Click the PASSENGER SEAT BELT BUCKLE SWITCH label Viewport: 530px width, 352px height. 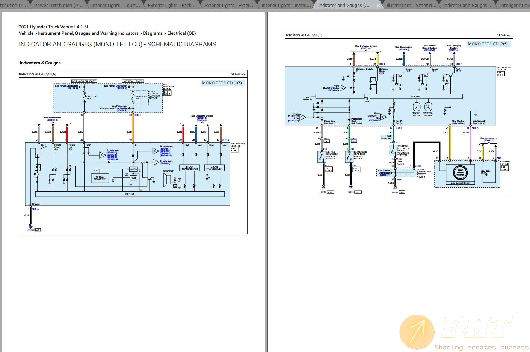click(x=360, y=155)
